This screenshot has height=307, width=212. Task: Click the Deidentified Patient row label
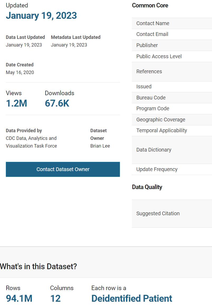click(x=132, y=298)
